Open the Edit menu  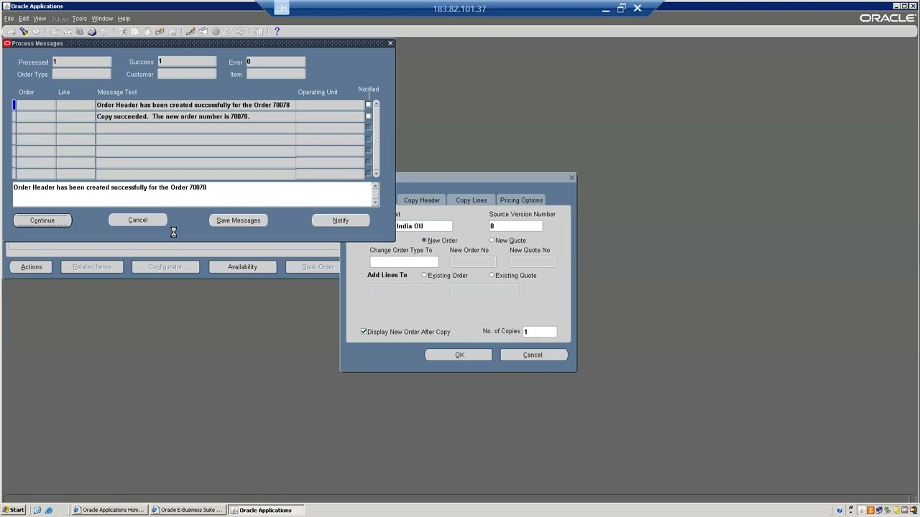coord(24,19)
